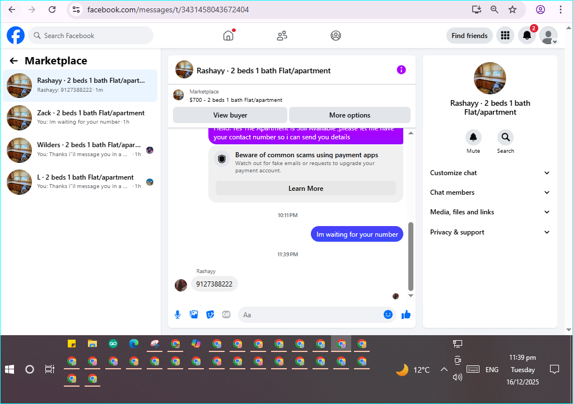Open the Rashayy conversation in the list
The image size is (573, 404).
(81, 86)
